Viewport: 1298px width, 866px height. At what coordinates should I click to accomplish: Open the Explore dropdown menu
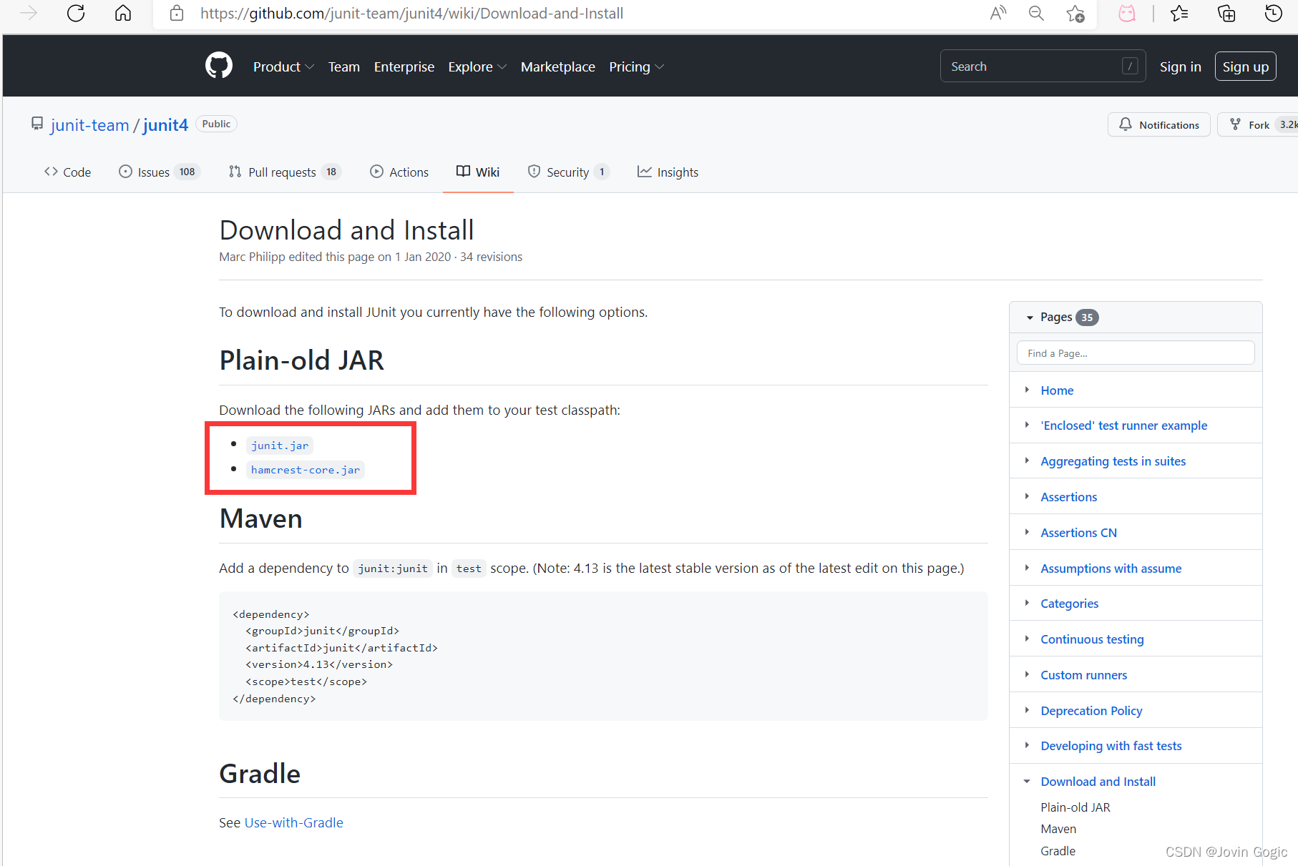pyautogui.click(x=477, y=67)
